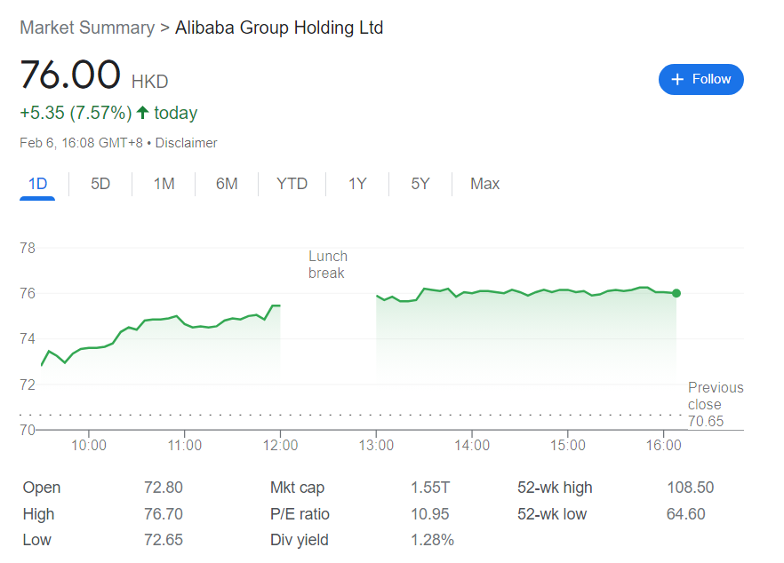This screenshot has height=563, width=784.
Task: Open the Disclaimer link
Action: (186, 143)
